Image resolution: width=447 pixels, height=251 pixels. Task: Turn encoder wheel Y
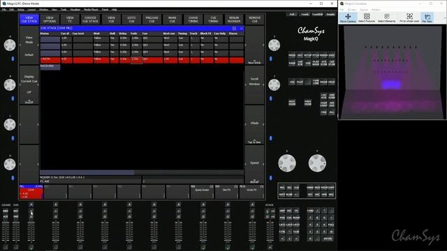click(317, 163)
